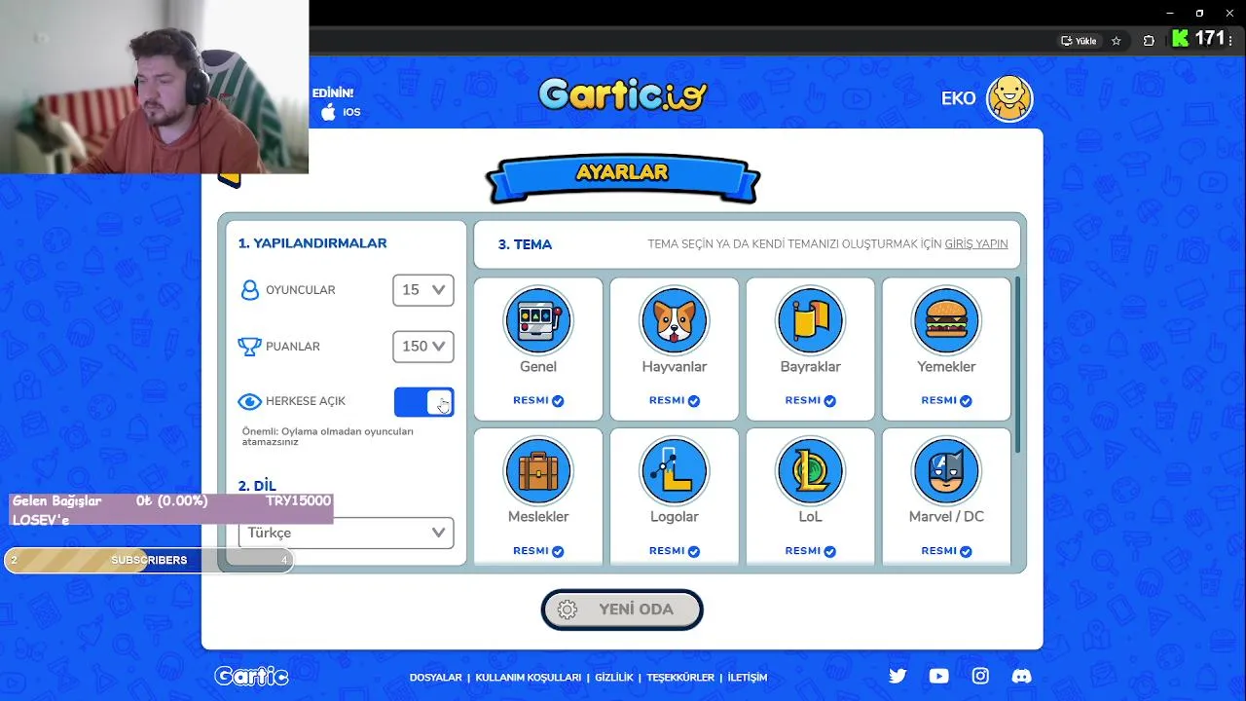Viewport: 1246px width, 701px height.
Task: Click the EDİNİN! download label
Action: click(333, 92)
